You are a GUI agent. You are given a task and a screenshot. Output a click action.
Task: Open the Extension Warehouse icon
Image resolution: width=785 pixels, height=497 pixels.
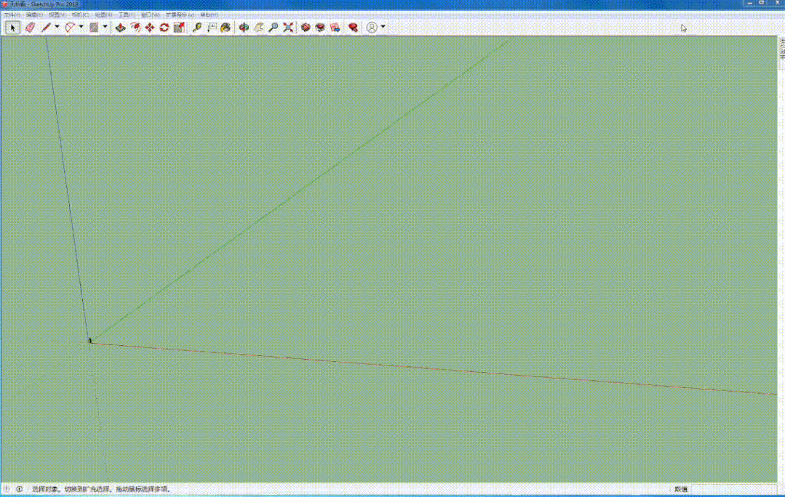(x=320, y=28)
